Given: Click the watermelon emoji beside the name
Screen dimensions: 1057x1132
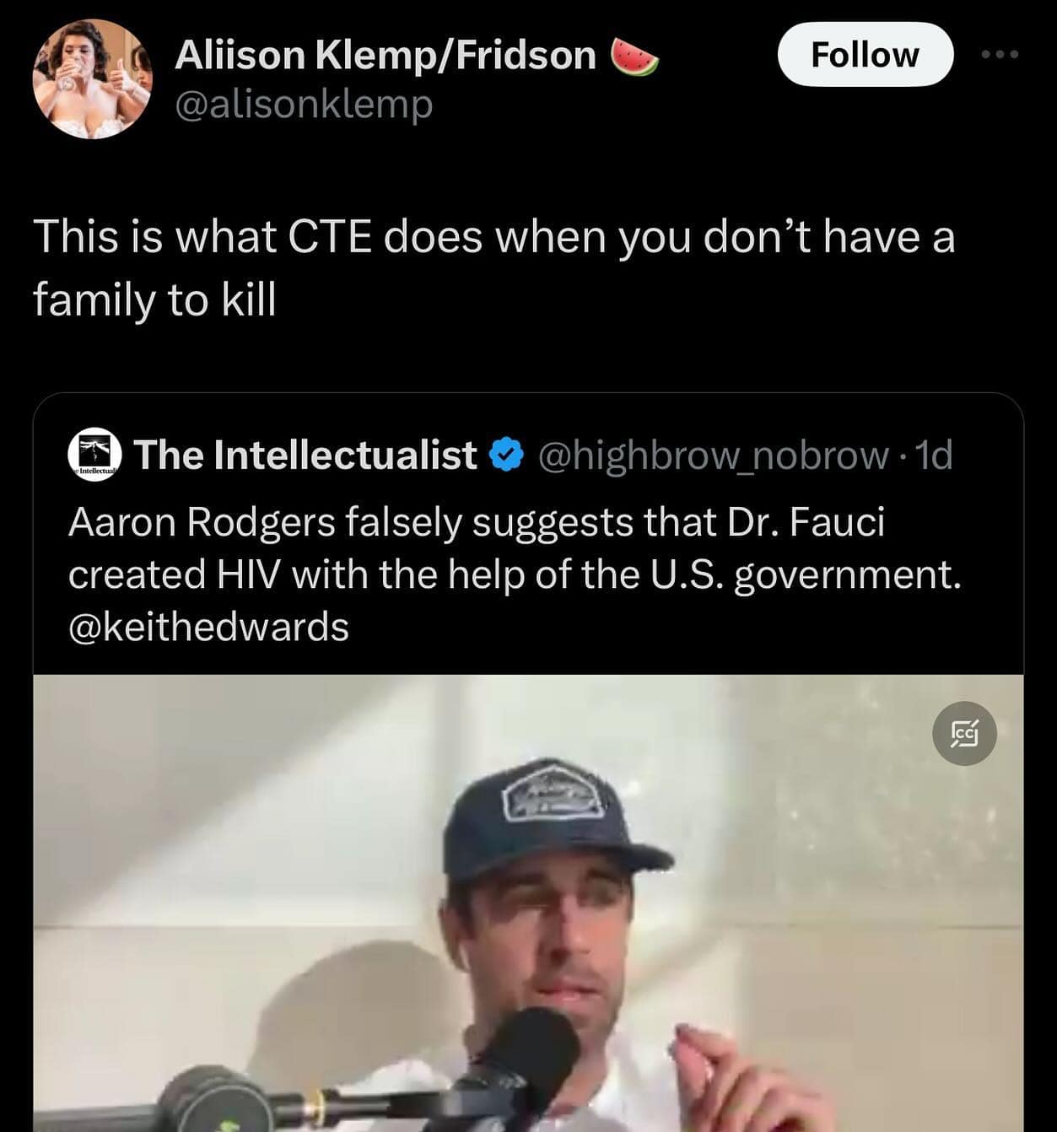Looking at the screenshot, I should [x=633, y=56].
